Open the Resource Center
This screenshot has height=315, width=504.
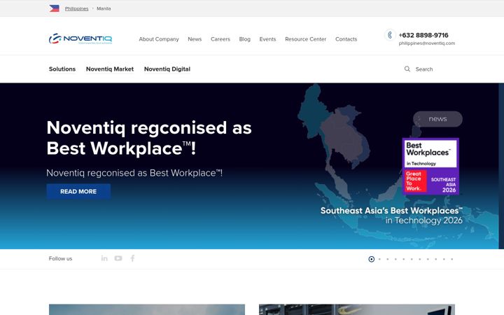[x=306, y=39]
